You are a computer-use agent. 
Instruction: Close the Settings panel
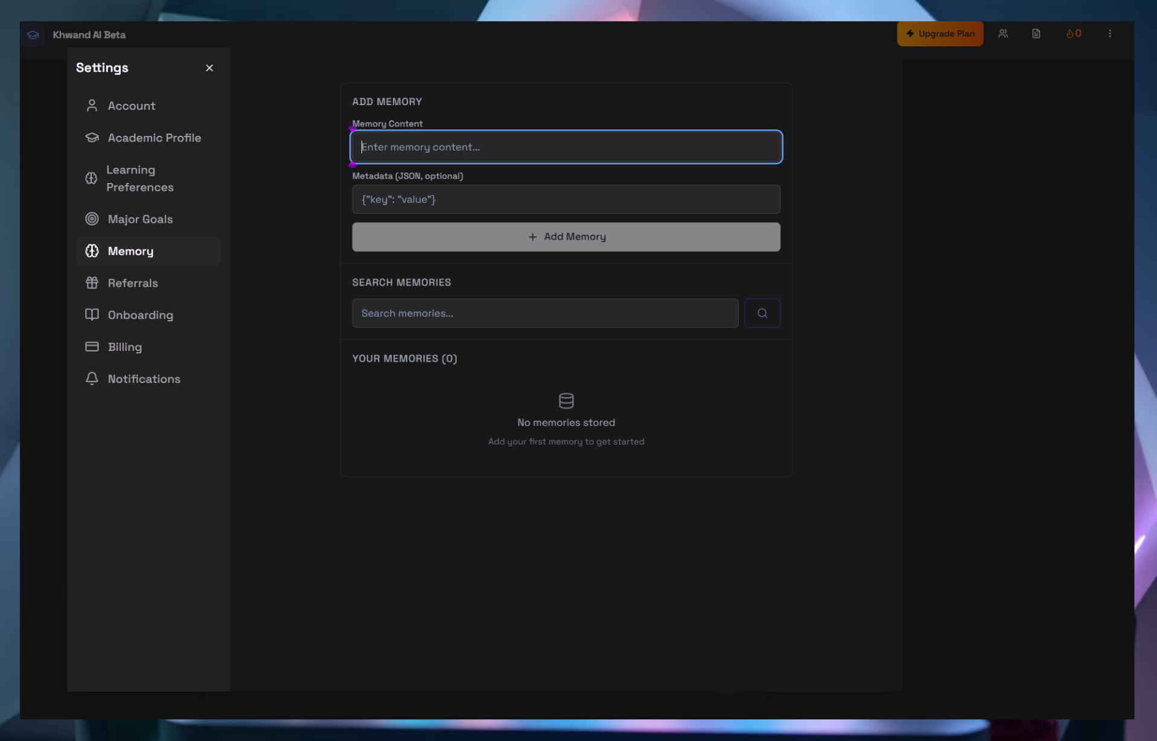(209, 68)
